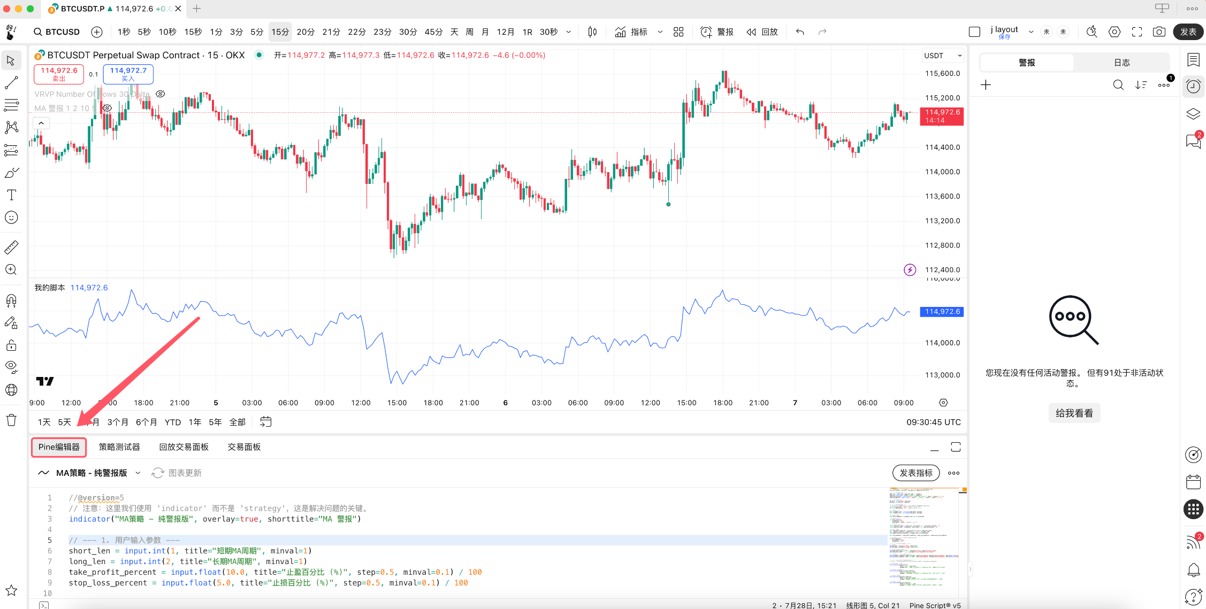Image resolution: width=1206 pixels, height=609 pixels.
Task: Open the Pine编辑器 tab
Action: point(59,447)
